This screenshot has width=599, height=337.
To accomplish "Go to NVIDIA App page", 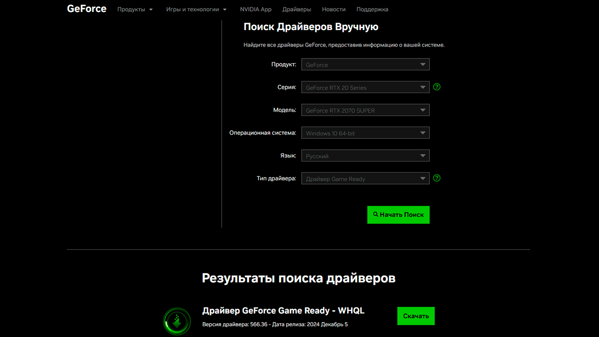I will click(x=256, y=9).
